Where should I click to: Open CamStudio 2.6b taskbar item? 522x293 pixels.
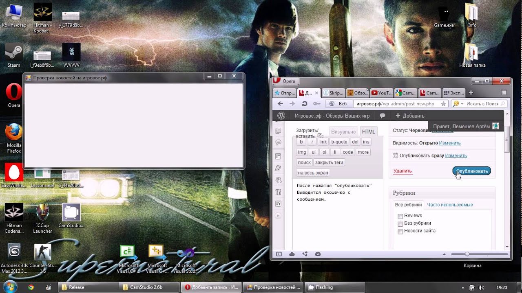[x=149, y=287]
